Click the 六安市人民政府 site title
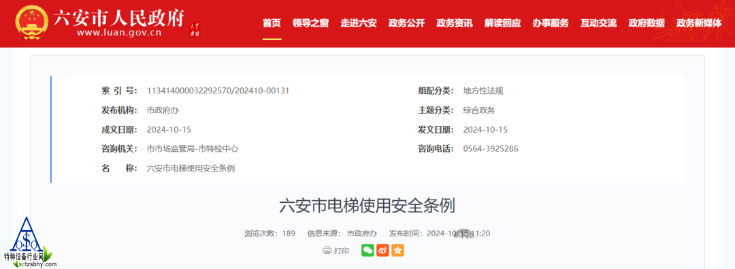The width and height of the screenshot is (735, 269). 119,18
